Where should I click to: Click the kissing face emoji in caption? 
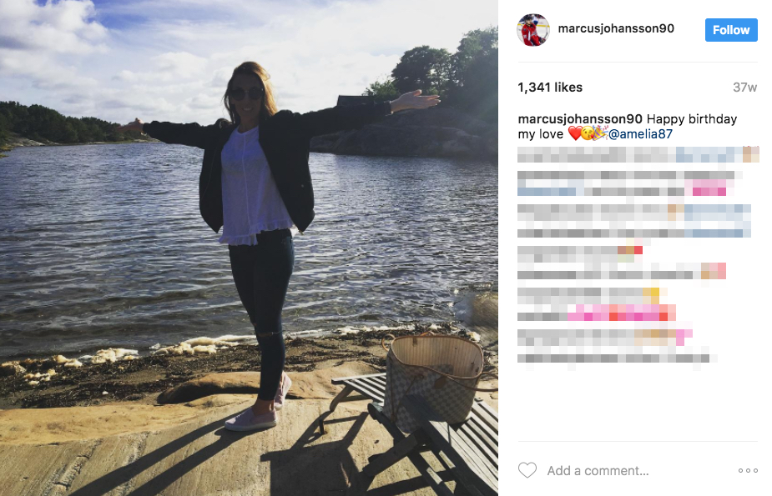(x=587, y=133)
